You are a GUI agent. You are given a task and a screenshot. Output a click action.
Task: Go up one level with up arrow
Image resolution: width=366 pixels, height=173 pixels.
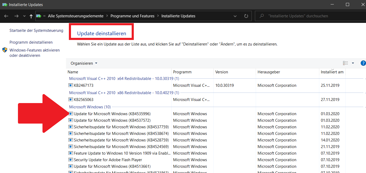(x=31, y=16)
